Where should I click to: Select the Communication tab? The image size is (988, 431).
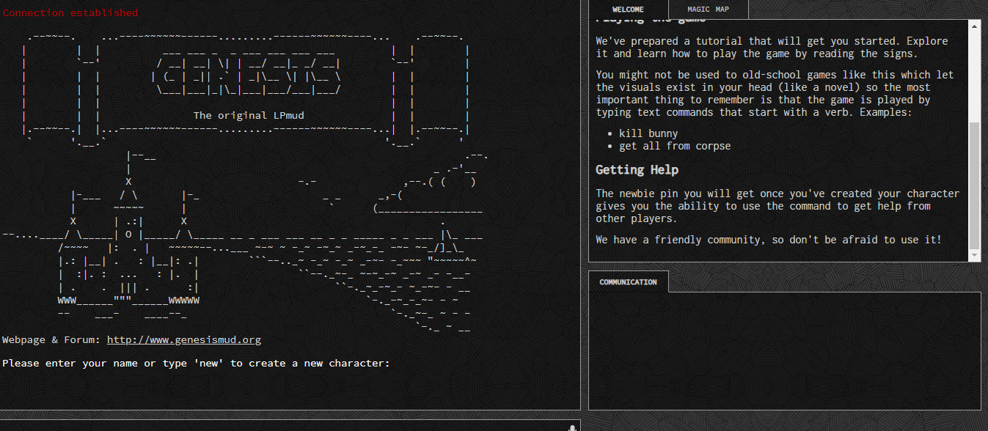[x=628, y=282]
